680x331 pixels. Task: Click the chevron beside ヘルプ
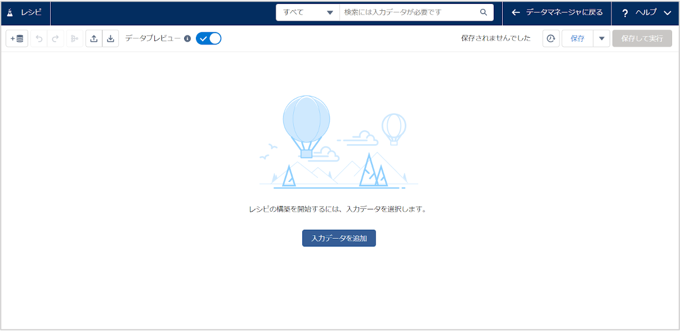tap(668, 13)
